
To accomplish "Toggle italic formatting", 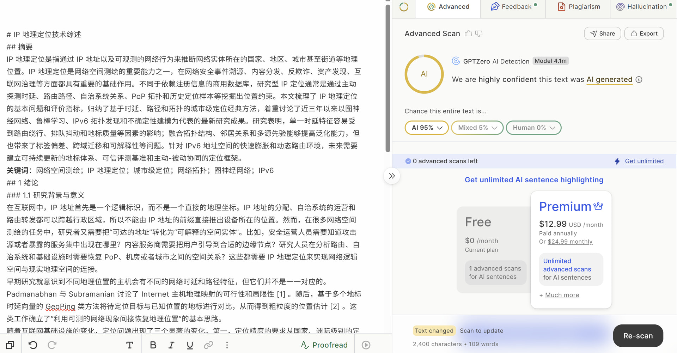I will (x=171, y=345).
